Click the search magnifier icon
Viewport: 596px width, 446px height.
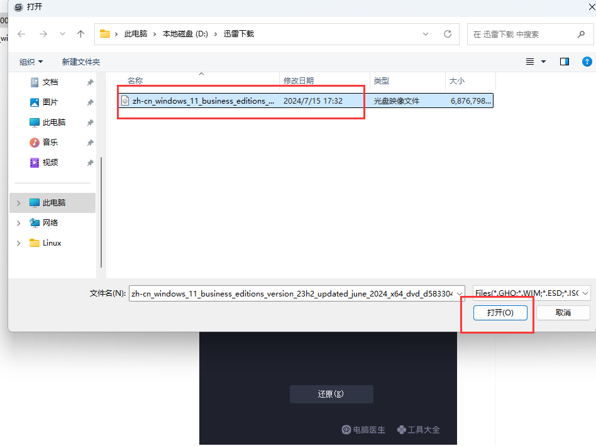581,34
